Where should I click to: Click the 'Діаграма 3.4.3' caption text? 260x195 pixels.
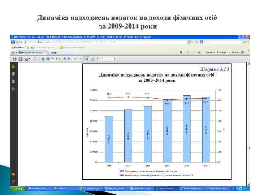(214, 69)
